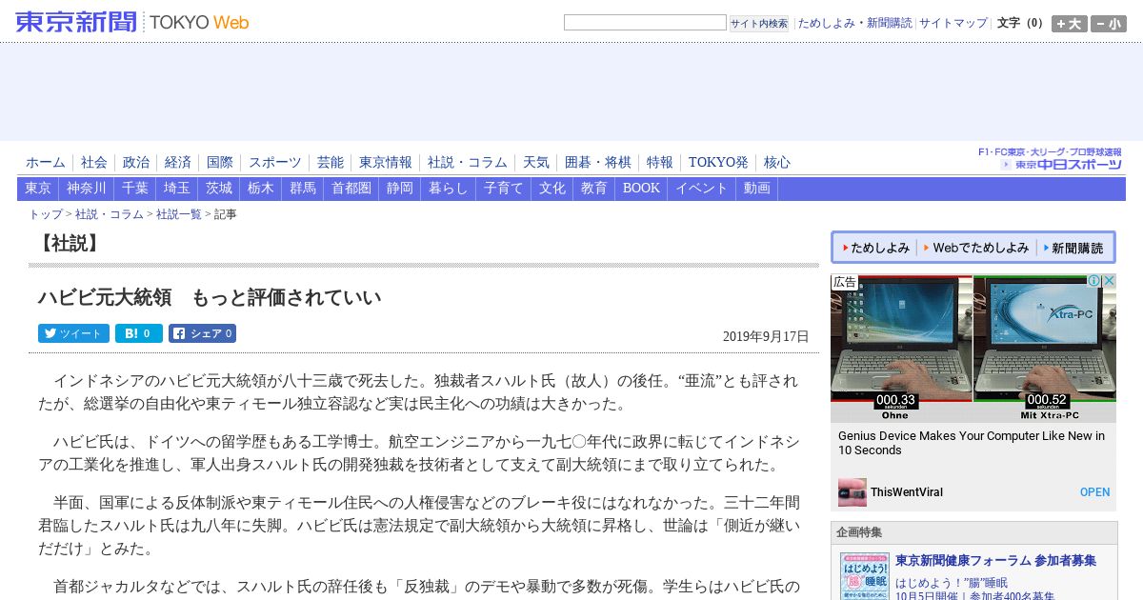Open the サイトマップ link

pos(953,23)
